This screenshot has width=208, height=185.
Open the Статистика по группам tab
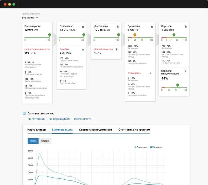click(134, 130)
